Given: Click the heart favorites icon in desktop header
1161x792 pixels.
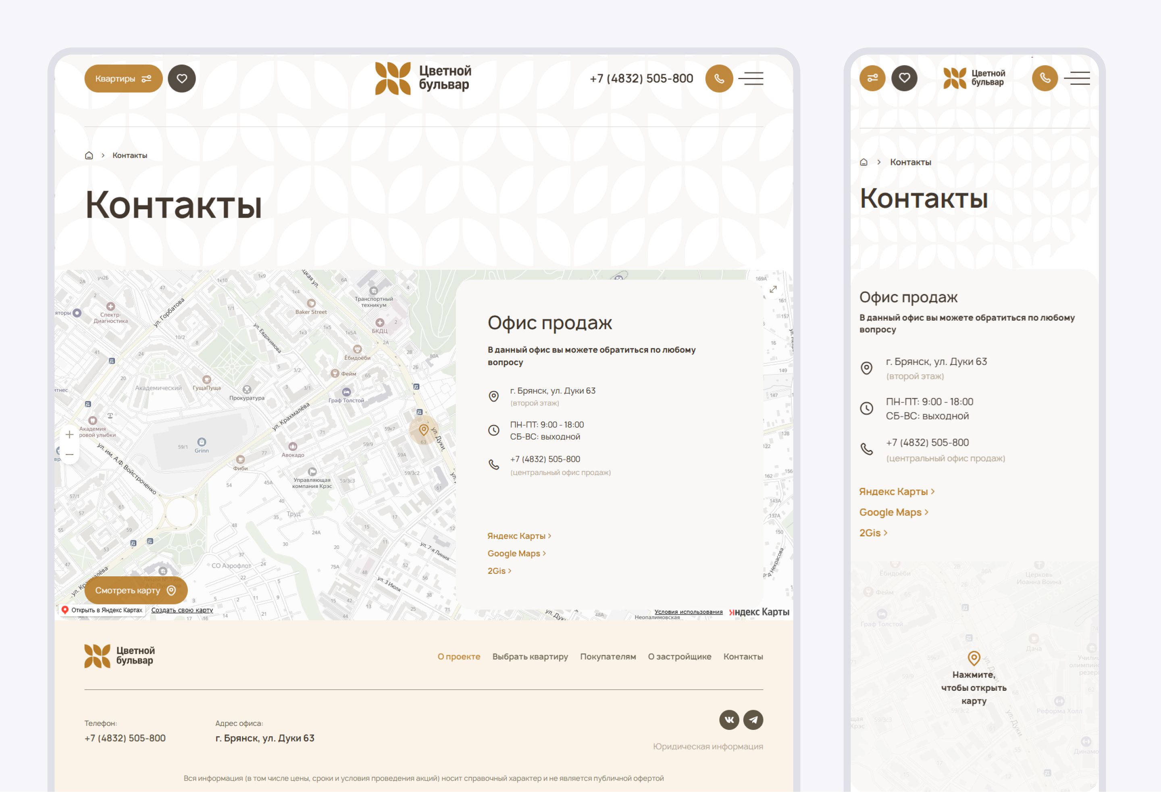Looking at the screenshot, I should point(181,79).
